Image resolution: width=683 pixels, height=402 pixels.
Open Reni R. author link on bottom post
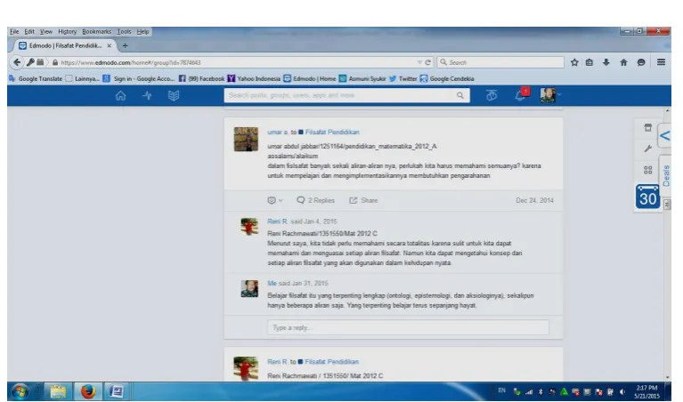click(278, 362)
